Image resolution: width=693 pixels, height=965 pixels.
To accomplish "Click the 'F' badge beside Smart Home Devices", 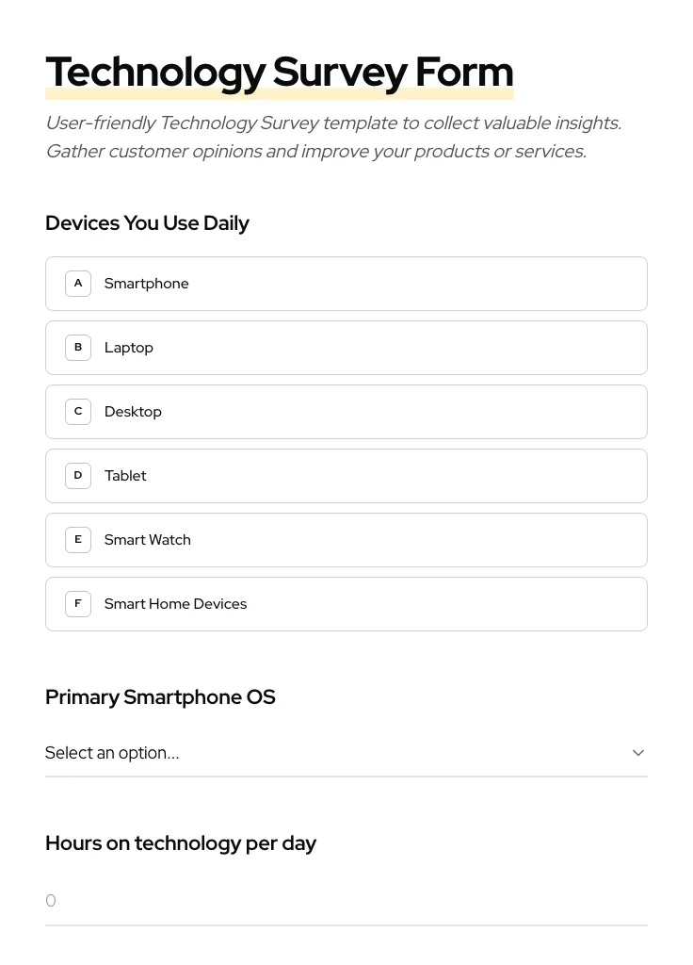I will 78,603.
